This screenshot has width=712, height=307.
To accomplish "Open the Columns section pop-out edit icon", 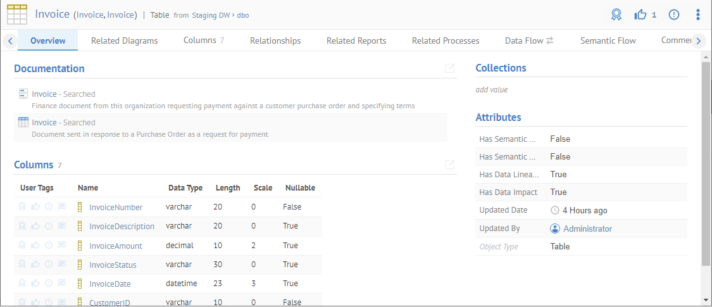I will click(450, 165).
